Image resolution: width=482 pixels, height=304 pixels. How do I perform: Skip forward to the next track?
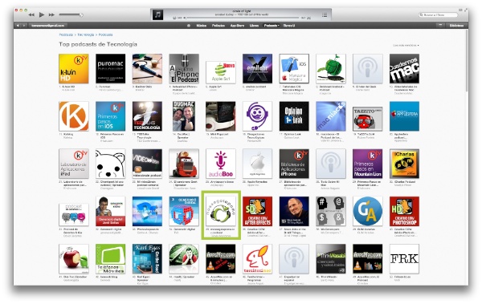click(x=51, y=14)
